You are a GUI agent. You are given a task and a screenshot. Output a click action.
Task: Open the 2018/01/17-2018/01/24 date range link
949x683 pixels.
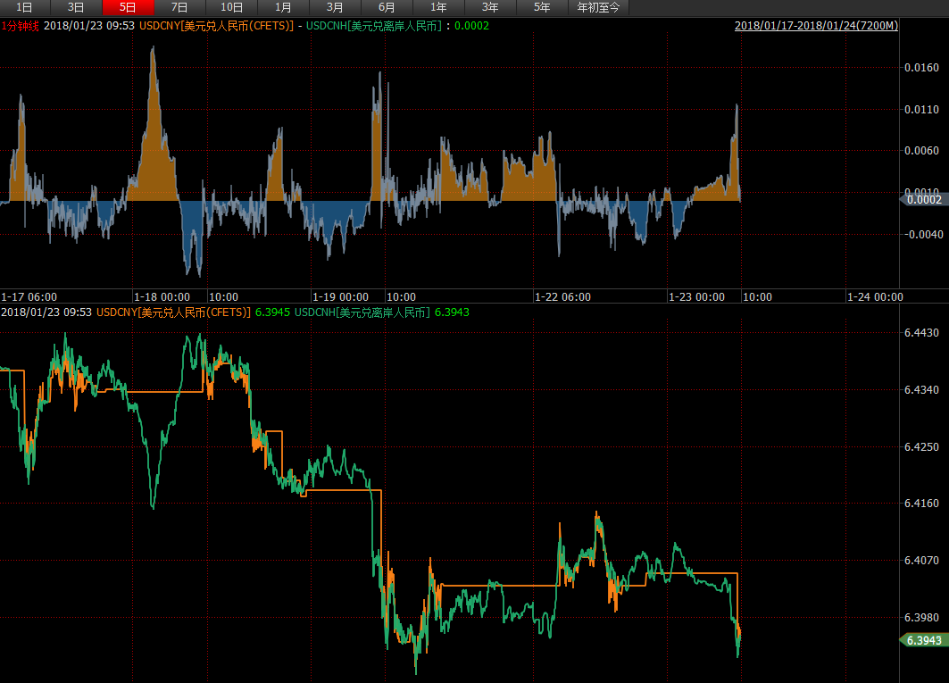click(816, 26)
